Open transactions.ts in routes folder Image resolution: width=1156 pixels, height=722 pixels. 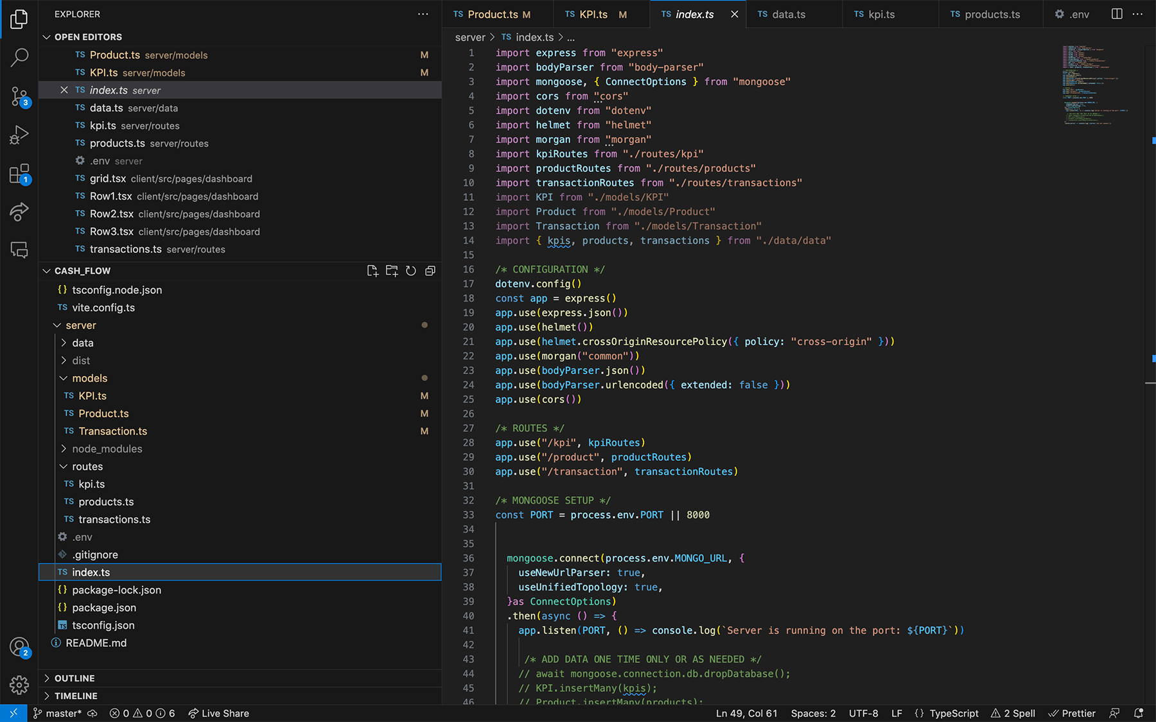coord(240,519)
